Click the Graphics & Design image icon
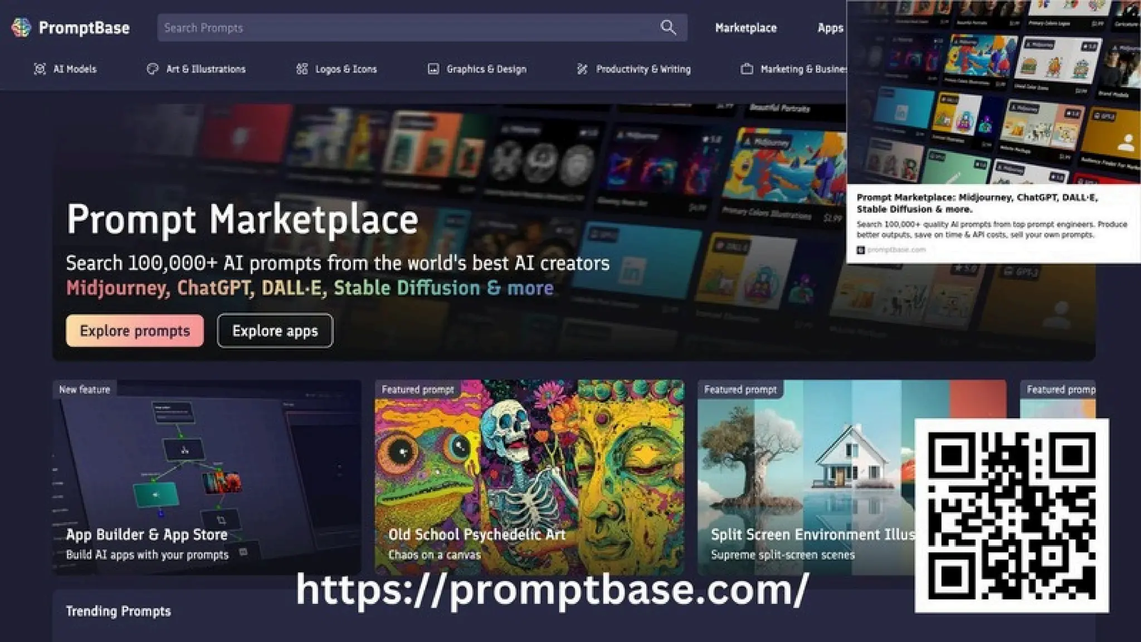1141x642 pixels. [433, 69]
